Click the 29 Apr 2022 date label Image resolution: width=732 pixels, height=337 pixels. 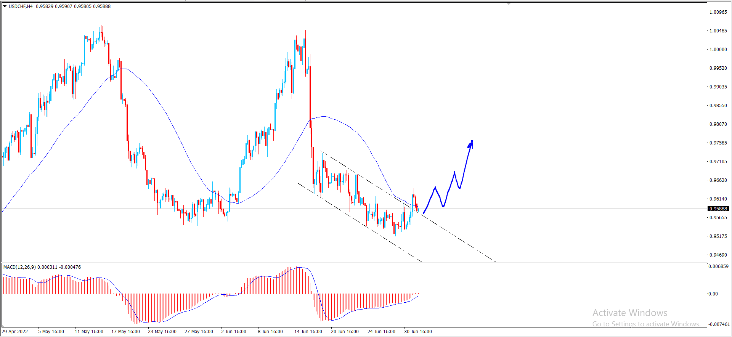pyautogui.click(x=15, y=331)
